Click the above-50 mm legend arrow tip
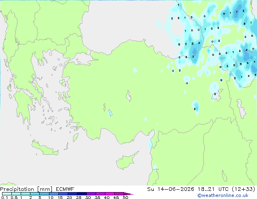Viewport: 257px width, 199px height. pyautogui.click(x=128, y=194)
